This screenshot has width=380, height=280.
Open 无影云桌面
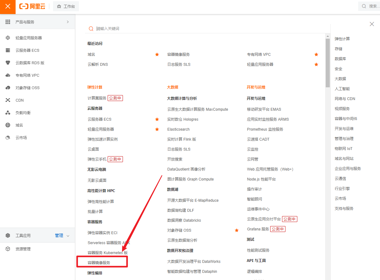click(97, 180)
